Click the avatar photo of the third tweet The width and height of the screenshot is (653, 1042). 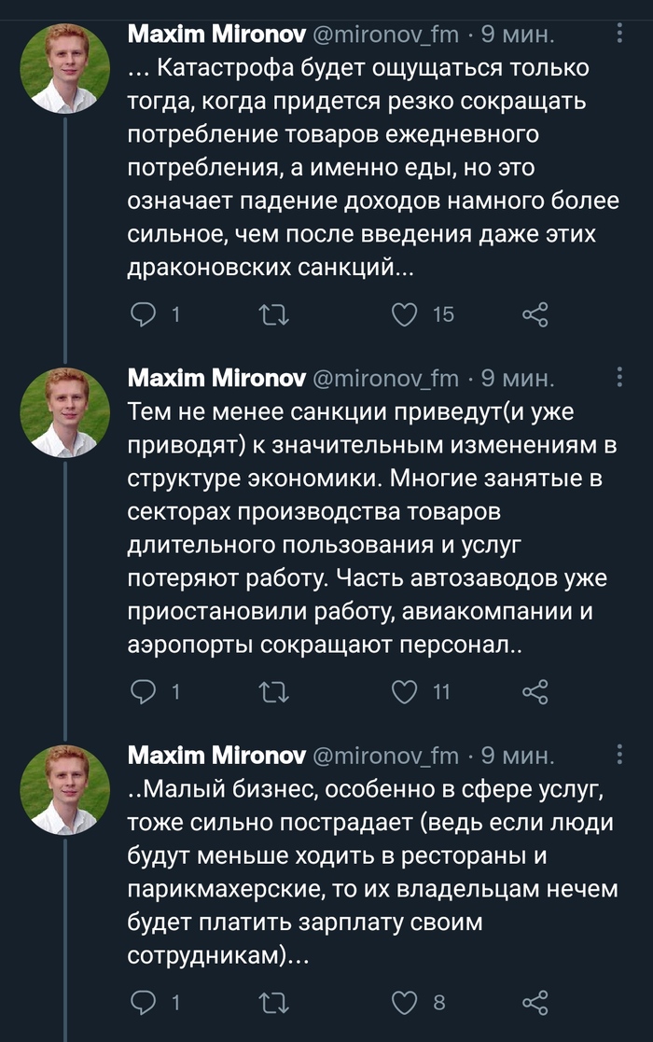66,789
